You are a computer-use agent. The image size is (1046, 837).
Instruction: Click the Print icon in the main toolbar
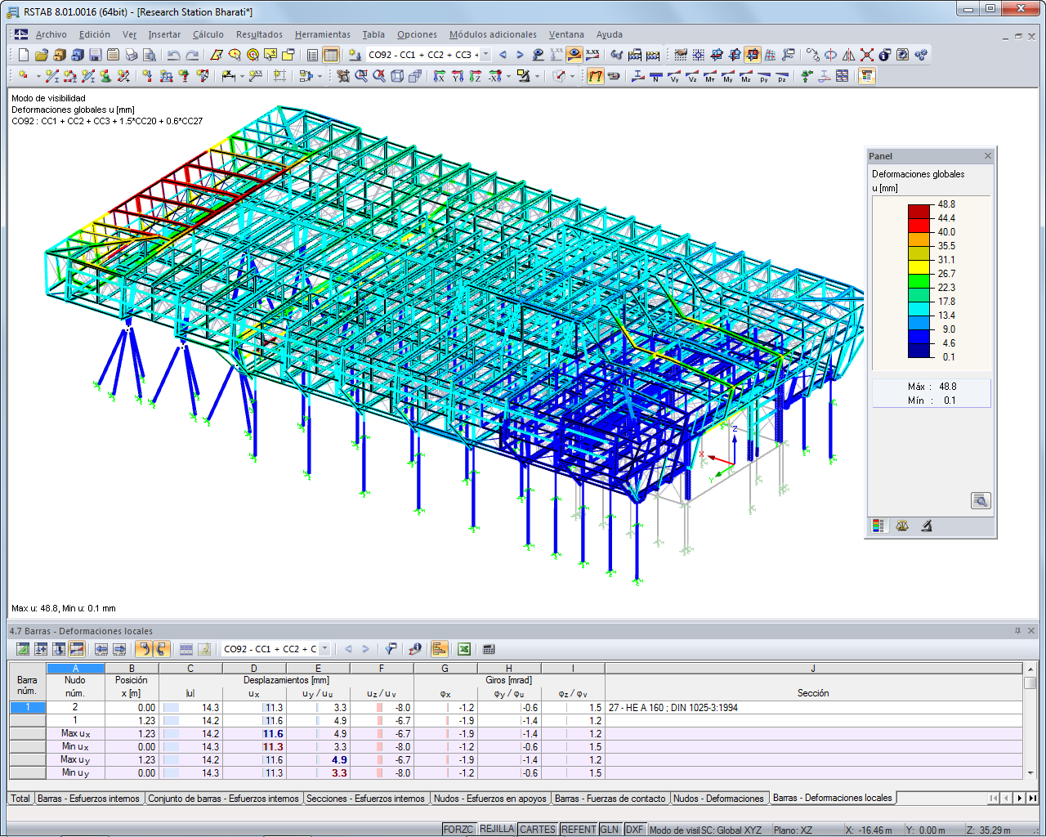click(x=131, y=55)
